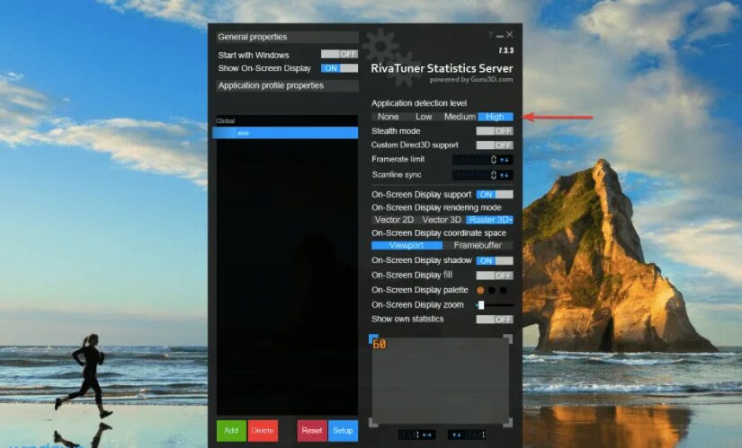Select the highlighted exe profile row
The height and width of the screenshot is (448, 742).
click(x=286, y=133)
